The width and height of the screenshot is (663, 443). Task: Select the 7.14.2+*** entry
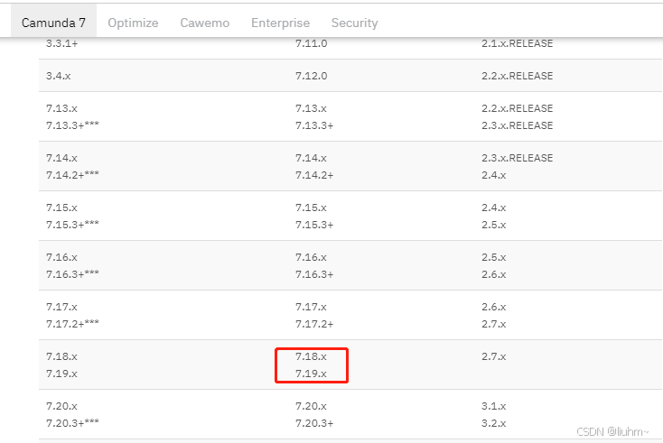point(72,175)
